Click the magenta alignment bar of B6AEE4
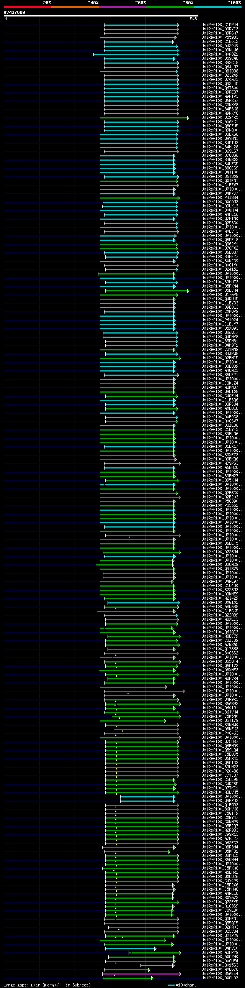Image resolution: width=245 pixels, height=988 pixels. point(141,974)
